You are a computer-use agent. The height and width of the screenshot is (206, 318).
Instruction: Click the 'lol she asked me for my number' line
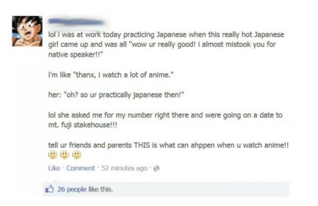(165, 115)
